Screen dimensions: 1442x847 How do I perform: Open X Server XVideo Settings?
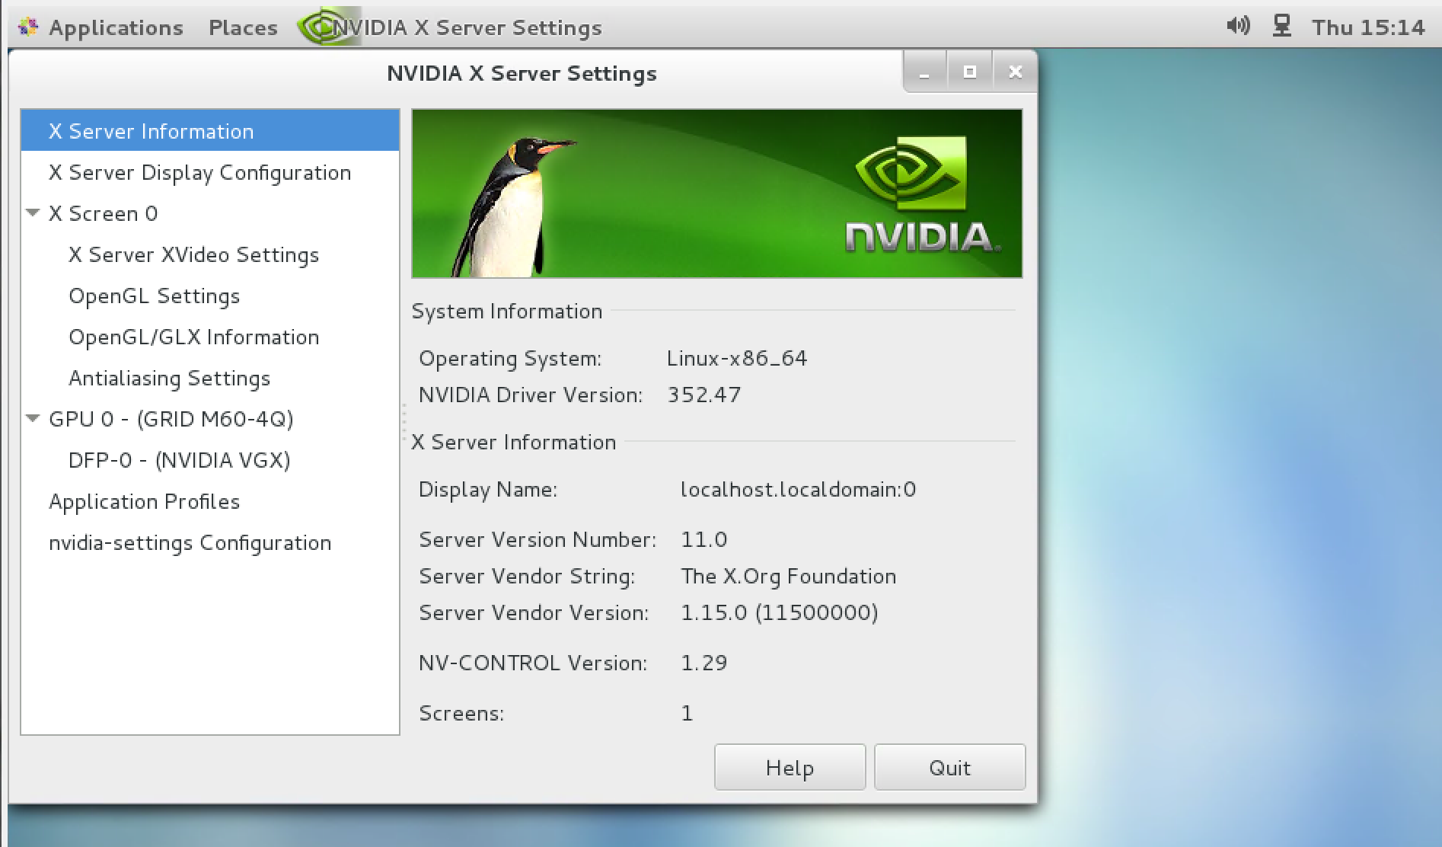click(x=194, y=254)
